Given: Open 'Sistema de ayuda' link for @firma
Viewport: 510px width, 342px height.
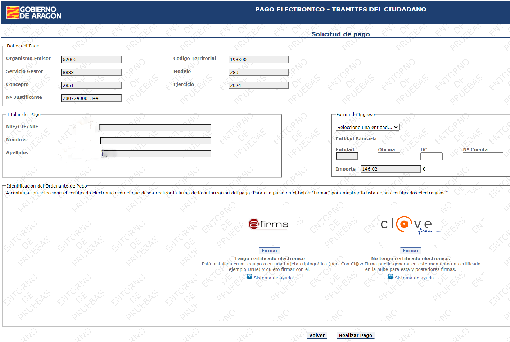Looking at the screenshot, I should (273, 278).
